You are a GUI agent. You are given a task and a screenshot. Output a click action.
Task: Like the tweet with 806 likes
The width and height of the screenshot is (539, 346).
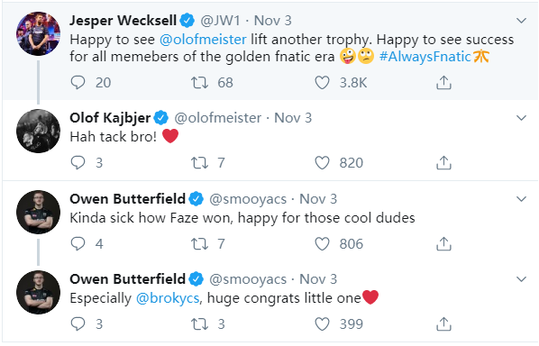(322, 243)
